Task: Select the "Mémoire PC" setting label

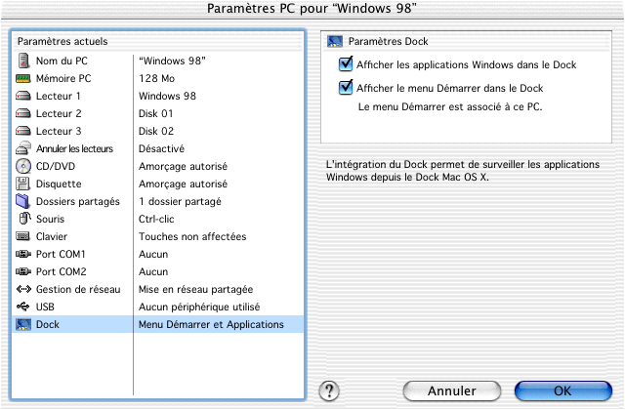Action: point(63,78)
